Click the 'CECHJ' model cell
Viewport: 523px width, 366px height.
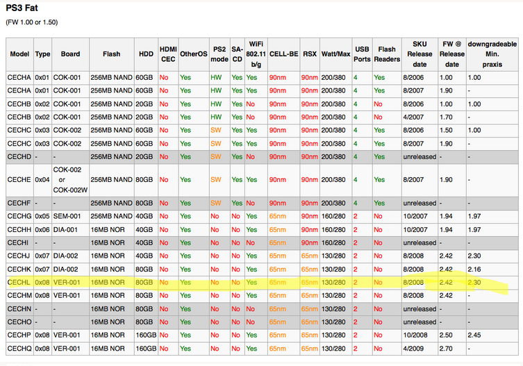click(x=19, y=256)
